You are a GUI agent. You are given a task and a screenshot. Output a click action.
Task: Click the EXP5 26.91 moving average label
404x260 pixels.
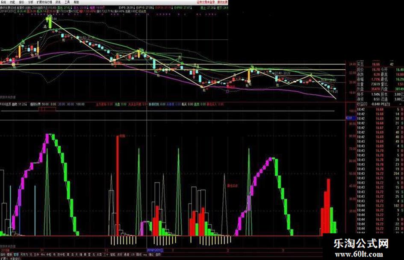point(127,8)
